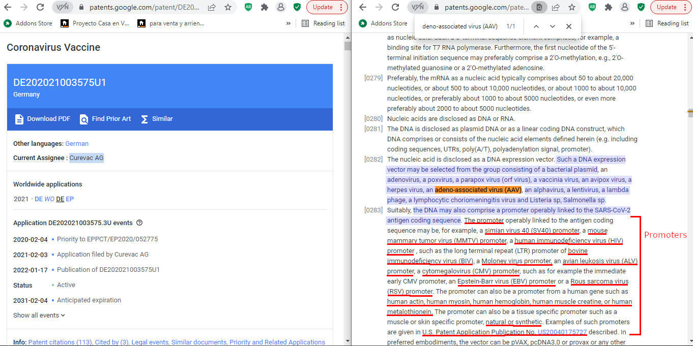Open the German language version link
The height and width of the screenshot is (346, 693).
tap(77, 144)
